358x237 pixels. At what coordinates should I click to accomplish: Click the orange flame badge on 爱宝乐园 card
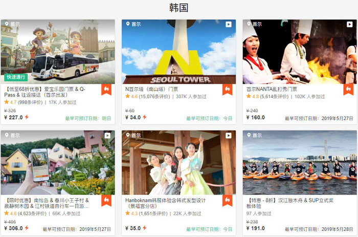coord(107,89)
